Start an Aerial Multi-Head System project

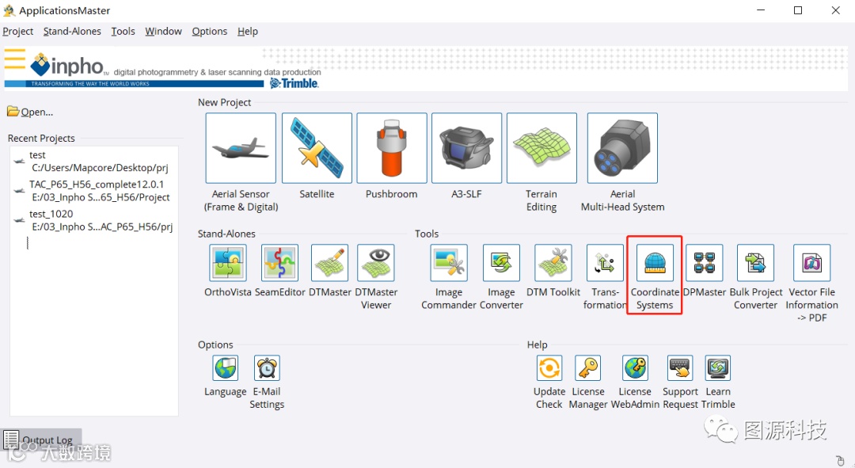622,148
